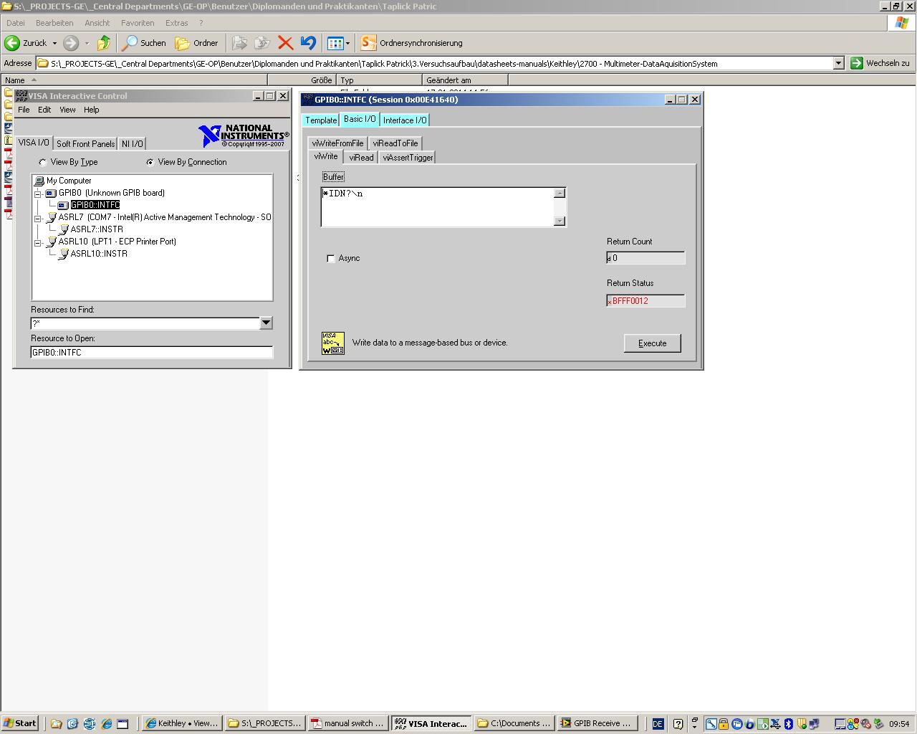Click into the Buffer text area

438,207
